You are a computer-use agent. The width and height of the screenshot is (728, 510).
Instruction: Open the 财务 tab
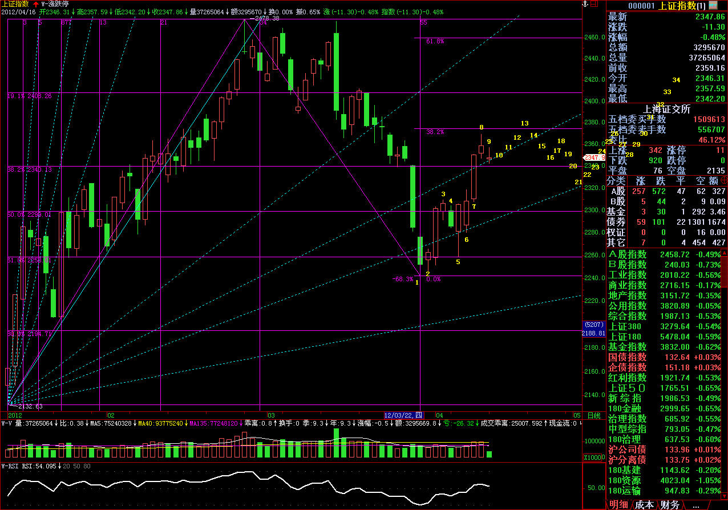(670, 505)
